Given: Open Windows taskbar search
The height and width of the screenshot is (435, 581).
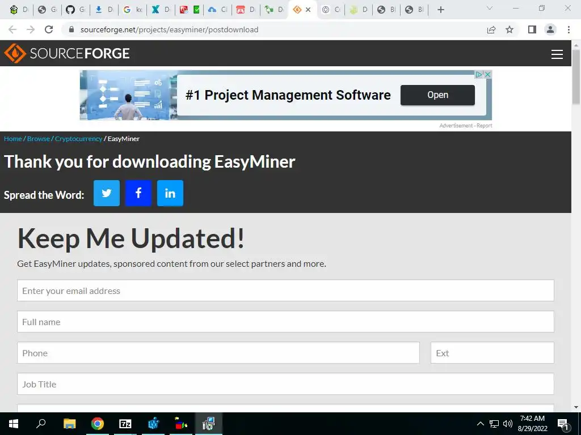Looking at the screenshot, I should (41, 424).
